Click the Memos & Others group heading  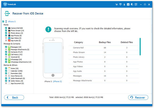(11, 65)
